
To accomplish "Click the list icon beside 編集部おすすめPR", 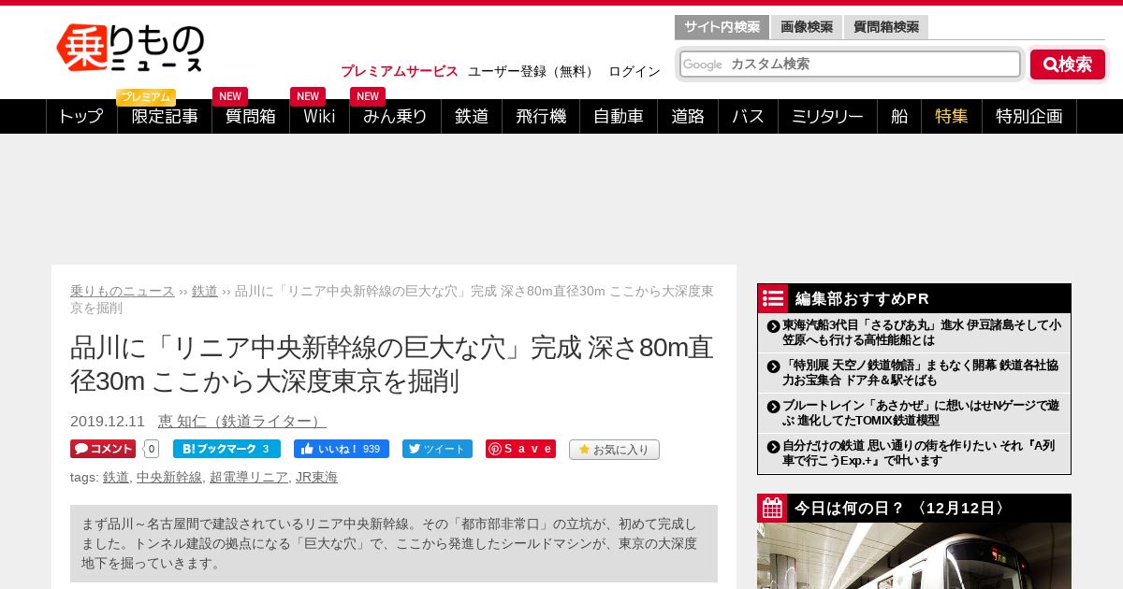I will tap(773, 298).
